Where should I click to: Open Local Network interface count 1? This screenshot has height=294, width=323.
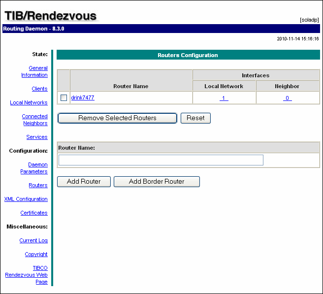[x=224, y=98]
